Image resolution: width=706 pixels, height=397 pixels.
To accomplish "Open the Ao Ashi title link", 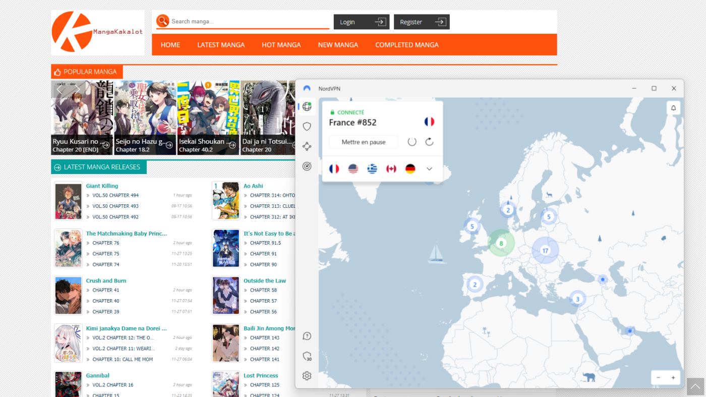I will tap(253, 186).
